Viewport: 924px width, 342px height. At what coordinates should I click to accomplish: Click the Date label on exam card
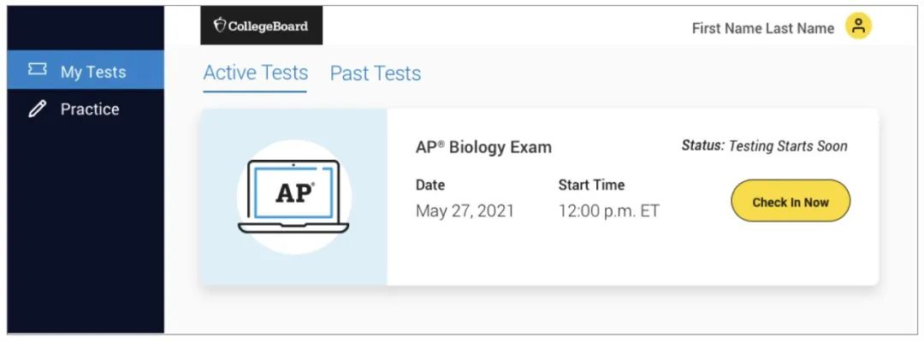(430, 185)
